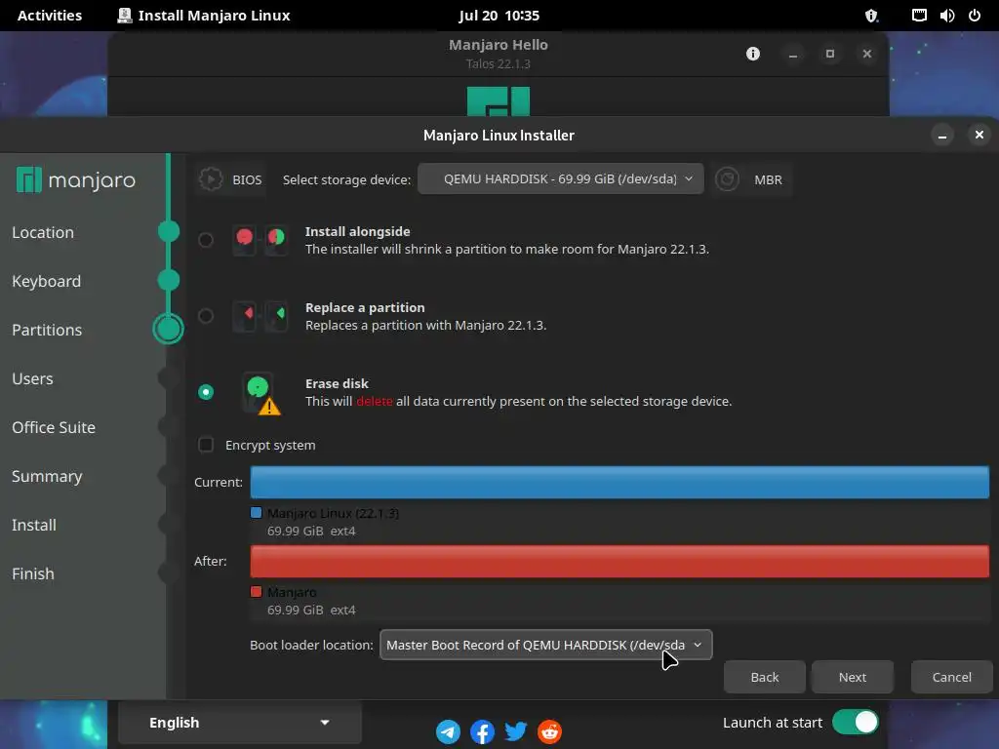
Task: Open the Facebook link icon
Action: pyautogui.click(x=482, y=731)
